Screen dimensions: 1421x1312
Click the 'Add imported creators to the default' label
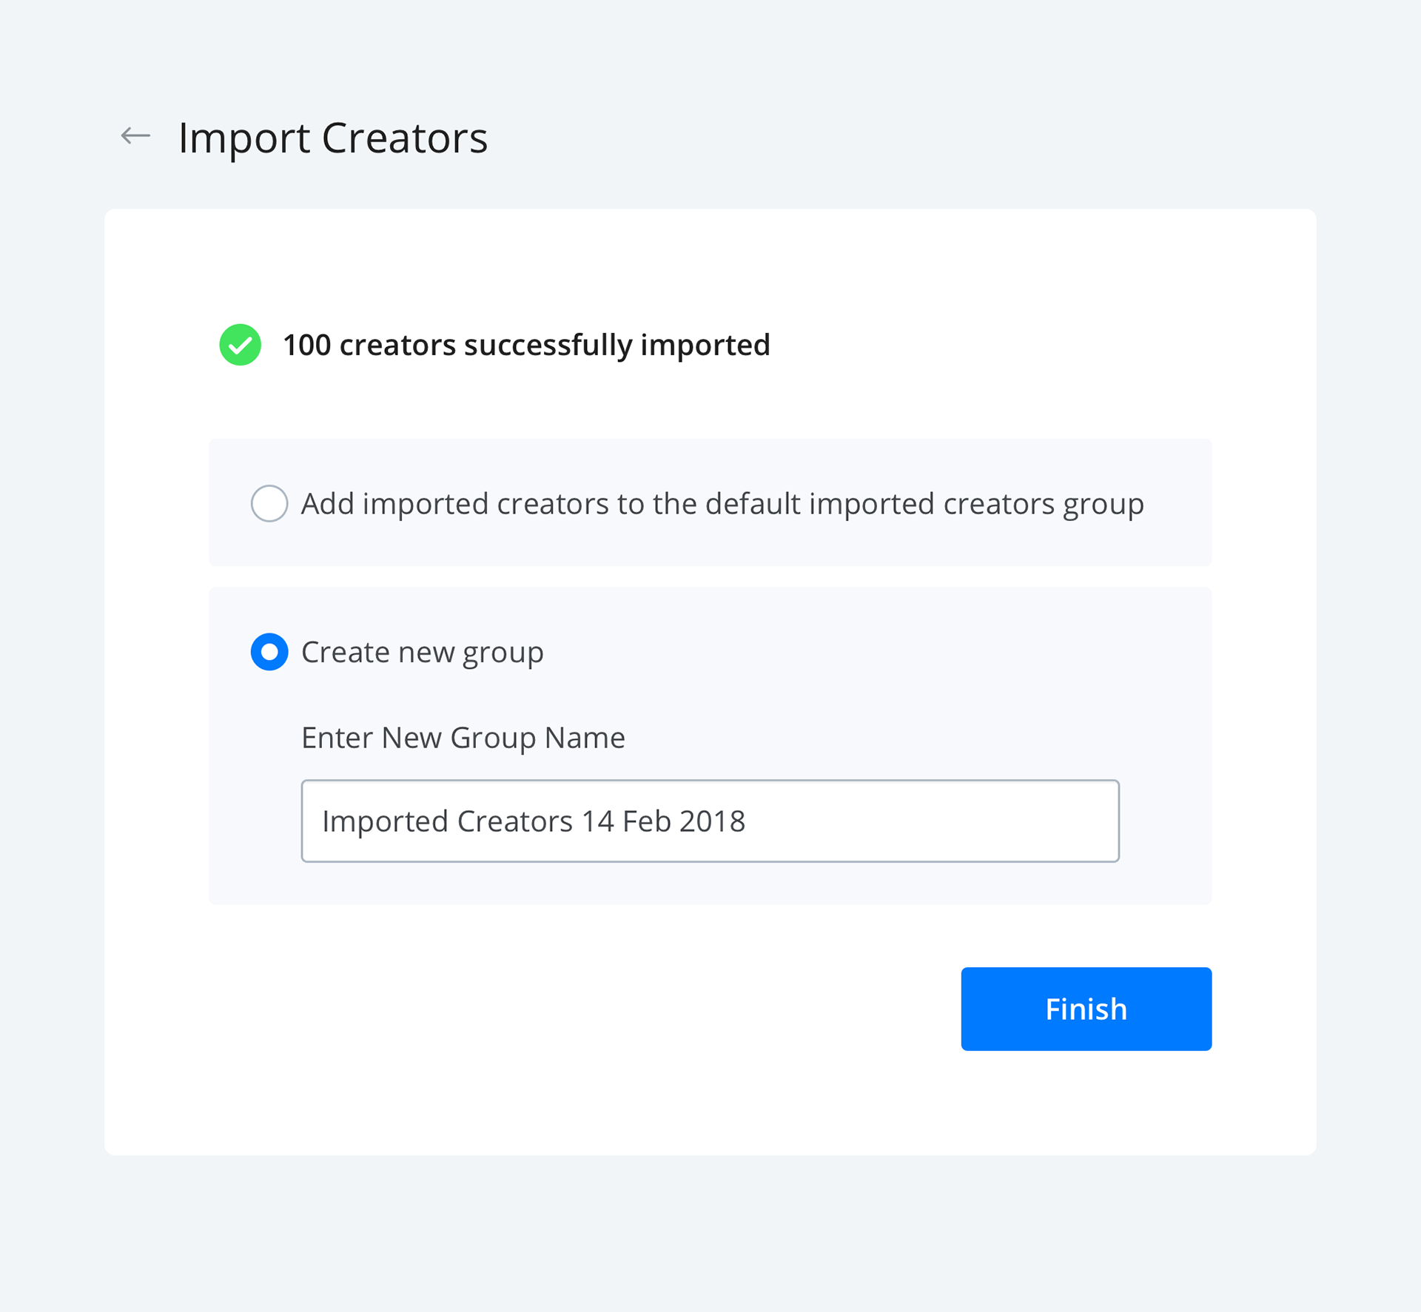pyautogui.click(x=722, y=504)
